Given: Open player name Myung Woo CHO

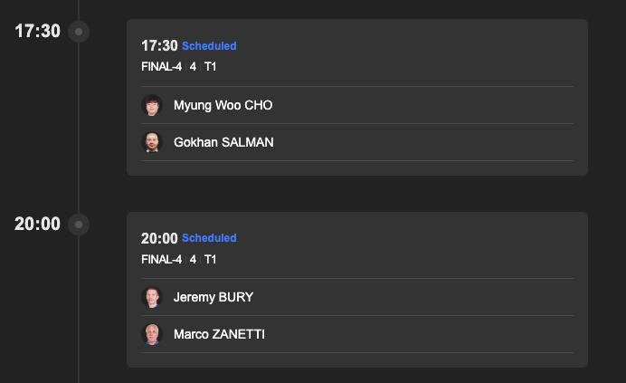Looking at the screenshot, I should tap(223, 106).
